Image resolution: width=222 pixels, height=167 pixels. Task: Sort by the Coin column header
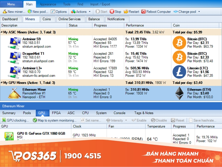[x=195, y=25]
